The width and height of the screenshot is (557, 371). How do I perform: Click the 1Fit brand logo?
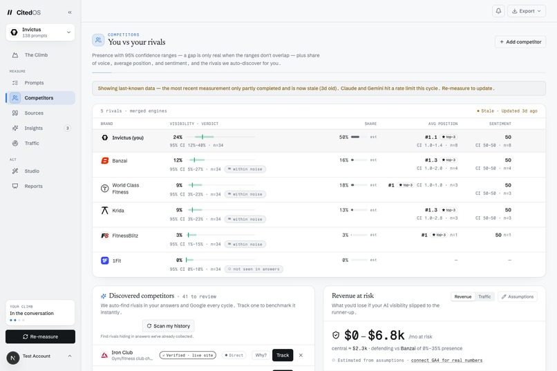105,260
